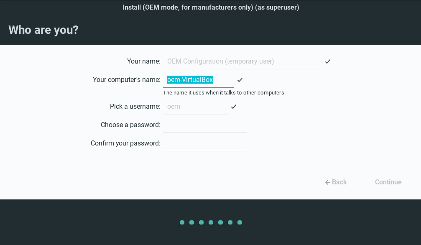Click the "Pick a username:" label
Viewport: 421px width, 245px height.
[x=135, y=107]
